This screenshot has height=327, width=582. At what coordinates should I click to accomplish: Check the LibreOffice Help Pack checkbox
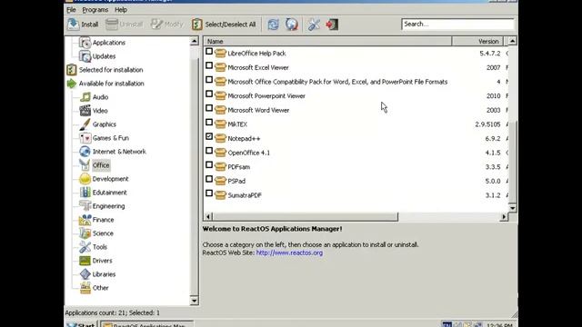pos(209,52)
